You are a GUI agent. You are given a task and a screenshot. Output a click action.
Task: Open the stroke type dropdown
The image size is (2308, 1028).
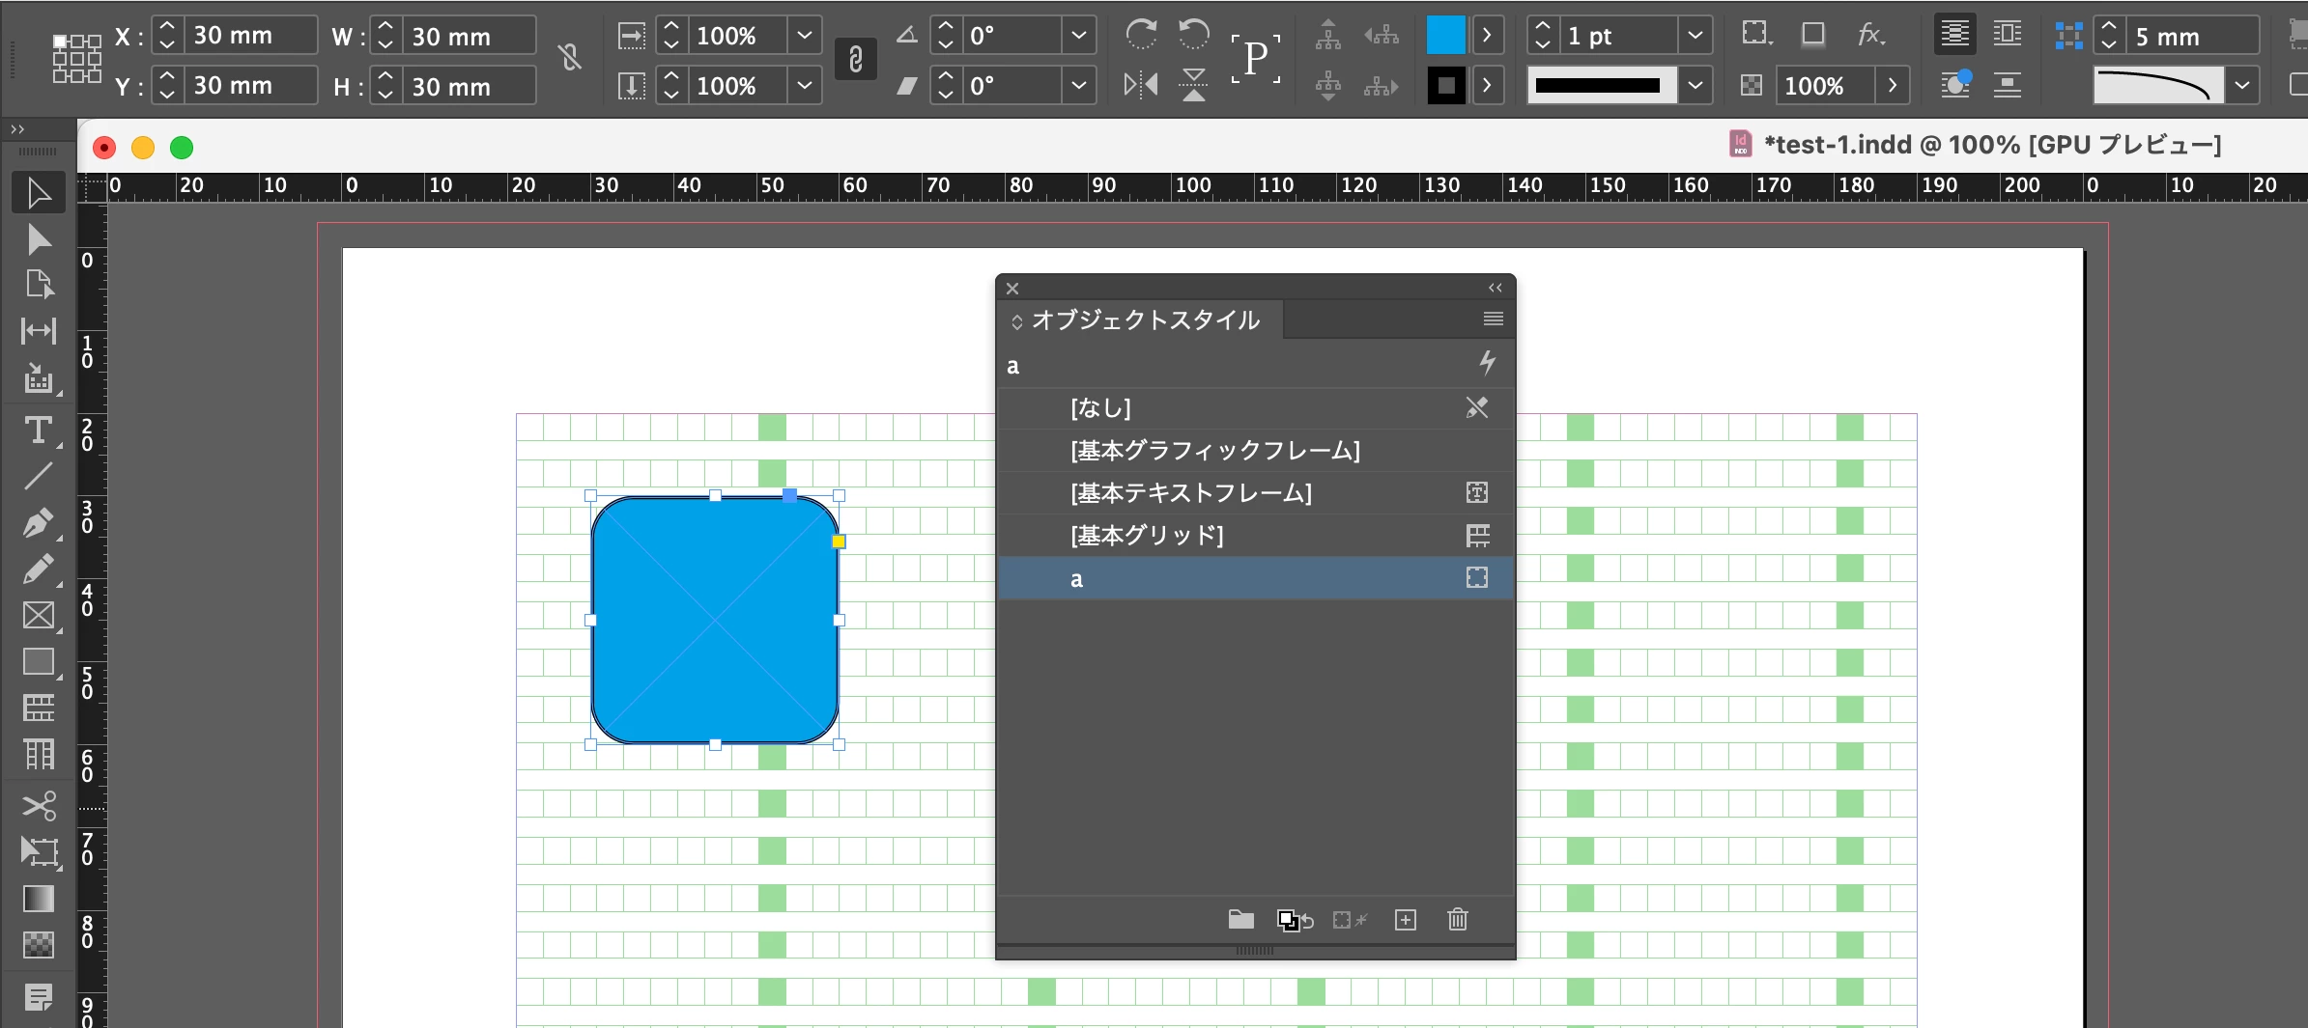[x=1695, y=86]
